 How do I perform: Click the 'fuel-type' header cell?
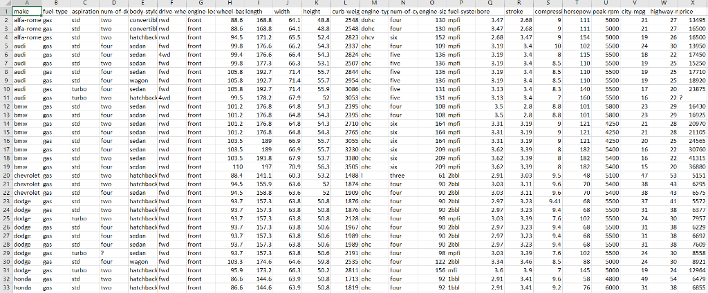tap(56, 10)
